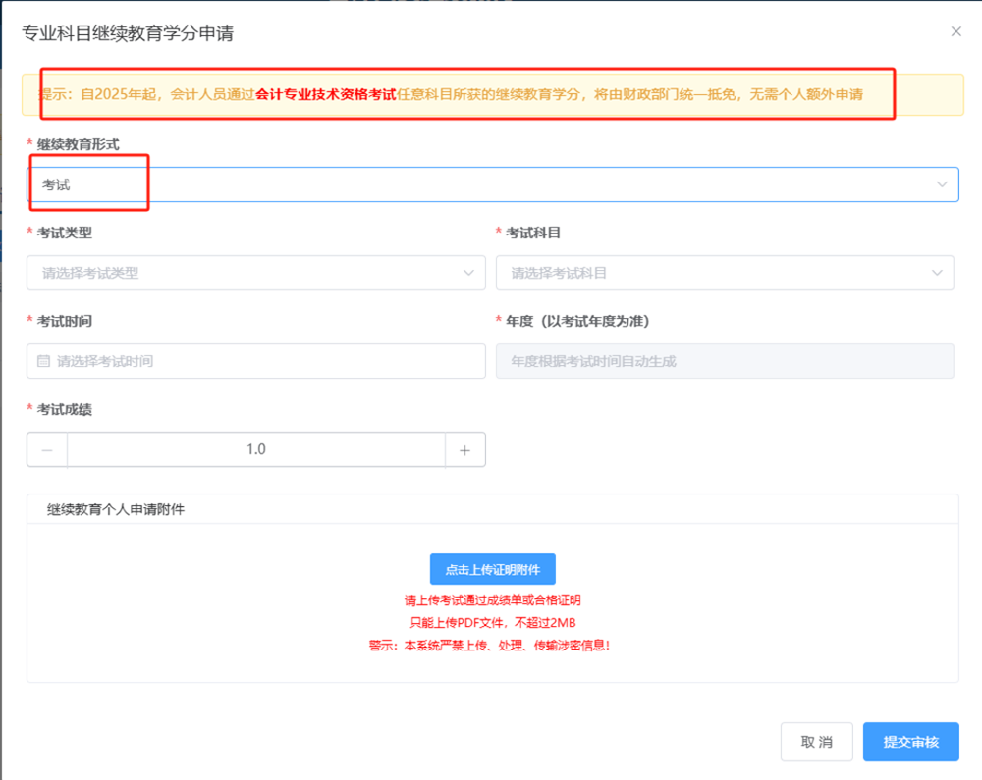
Task: Open the 请选择考试类型 dropdown
Action: [245, 273]
